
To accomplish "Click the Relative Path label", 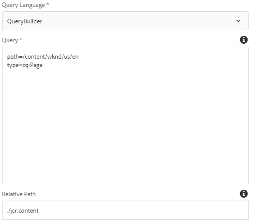I will tap(19, 194).
